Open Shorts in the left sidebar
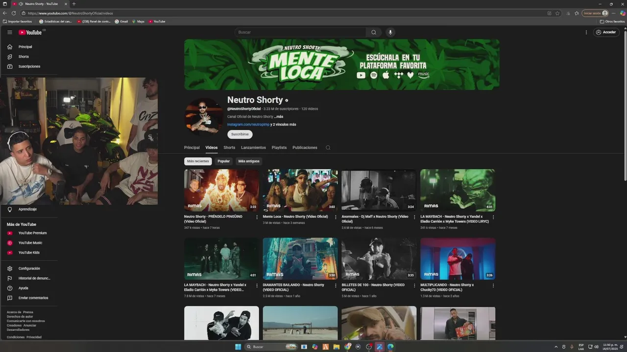This screenshot has height=352, width=627. [x=29, y=57]
